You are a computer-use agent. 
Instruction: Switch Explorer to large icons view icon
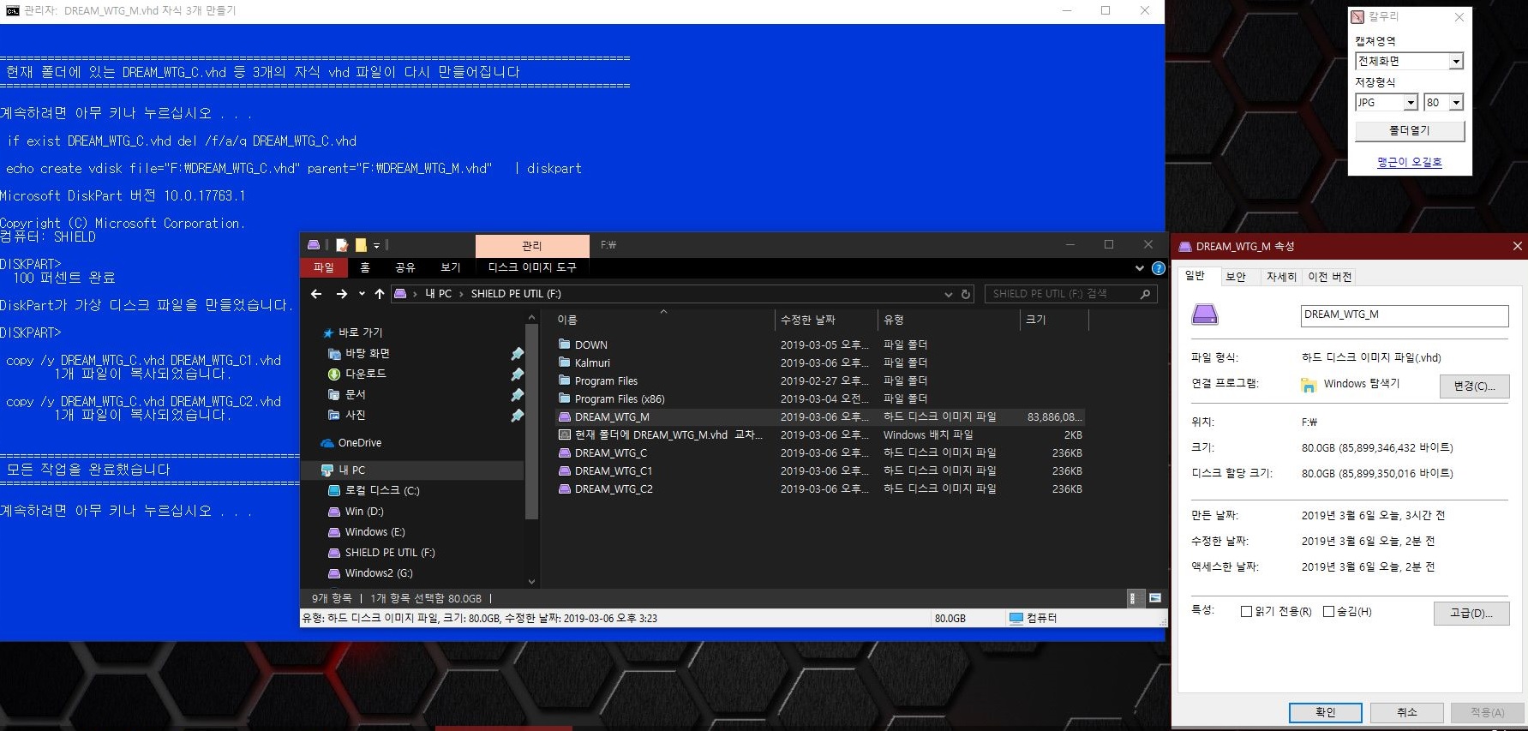1154,598
